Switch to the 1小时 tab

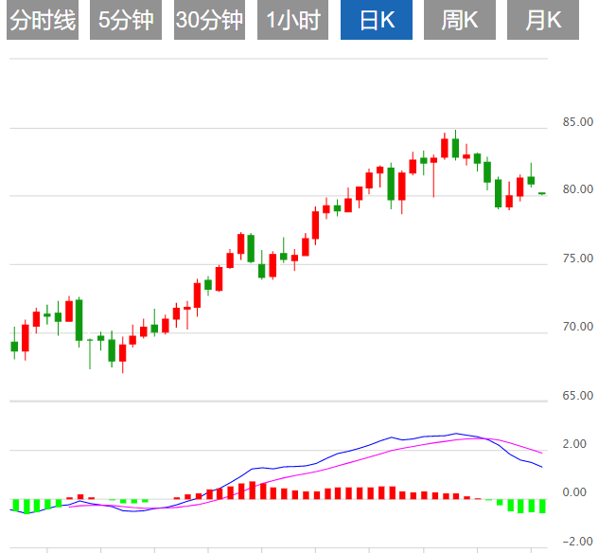292,20
